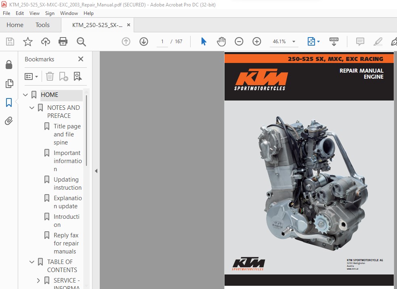Select the HOME bookmark
Image resolution: width=397 pixels, height=289 pixels.
pyautogui.click(x=50, y=95)
